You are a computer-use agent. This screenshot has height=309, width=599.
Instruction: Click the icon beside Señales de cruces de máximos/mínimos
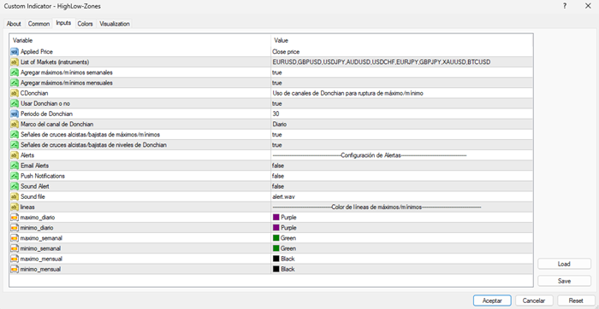pyautogui.click(x=15, y=135)
